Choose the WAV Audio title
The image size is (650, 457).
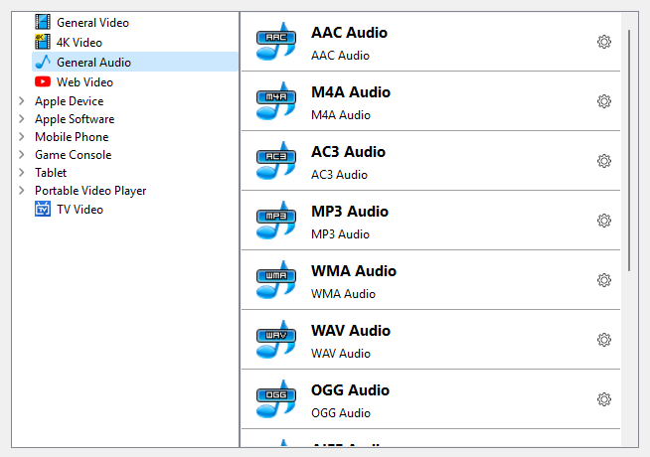click(x=351, y=331)
